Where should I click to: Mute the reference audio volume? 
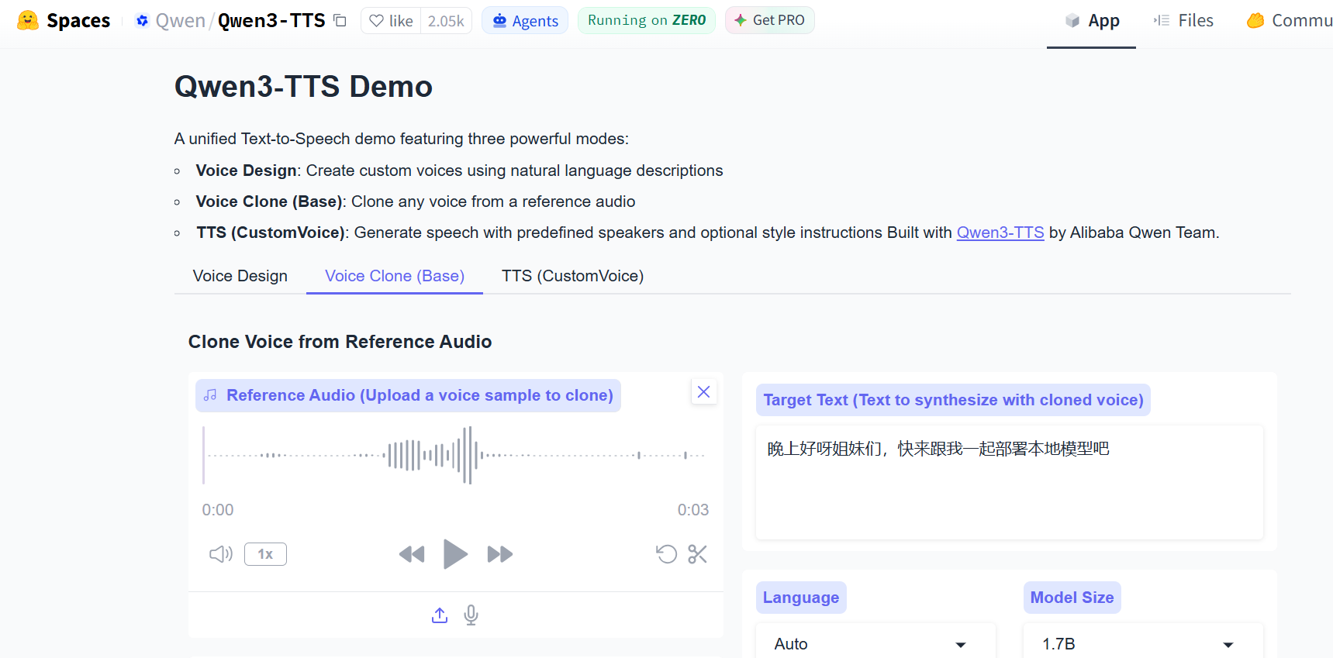[x=221, y=554]
